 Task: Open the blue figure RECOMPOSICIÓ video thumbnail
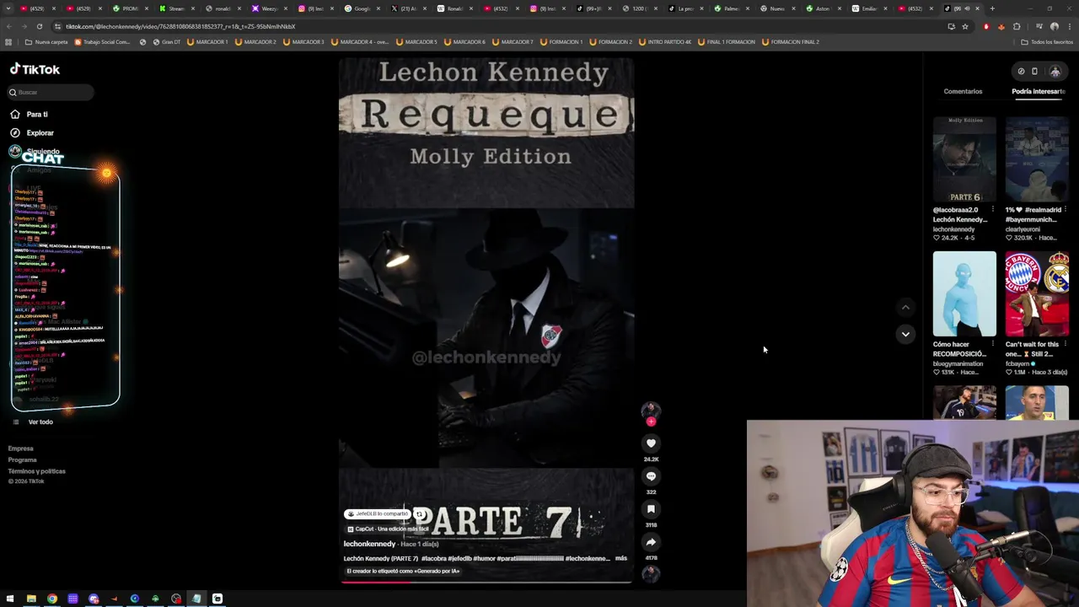pyautogui.click(x=964, y=294)
